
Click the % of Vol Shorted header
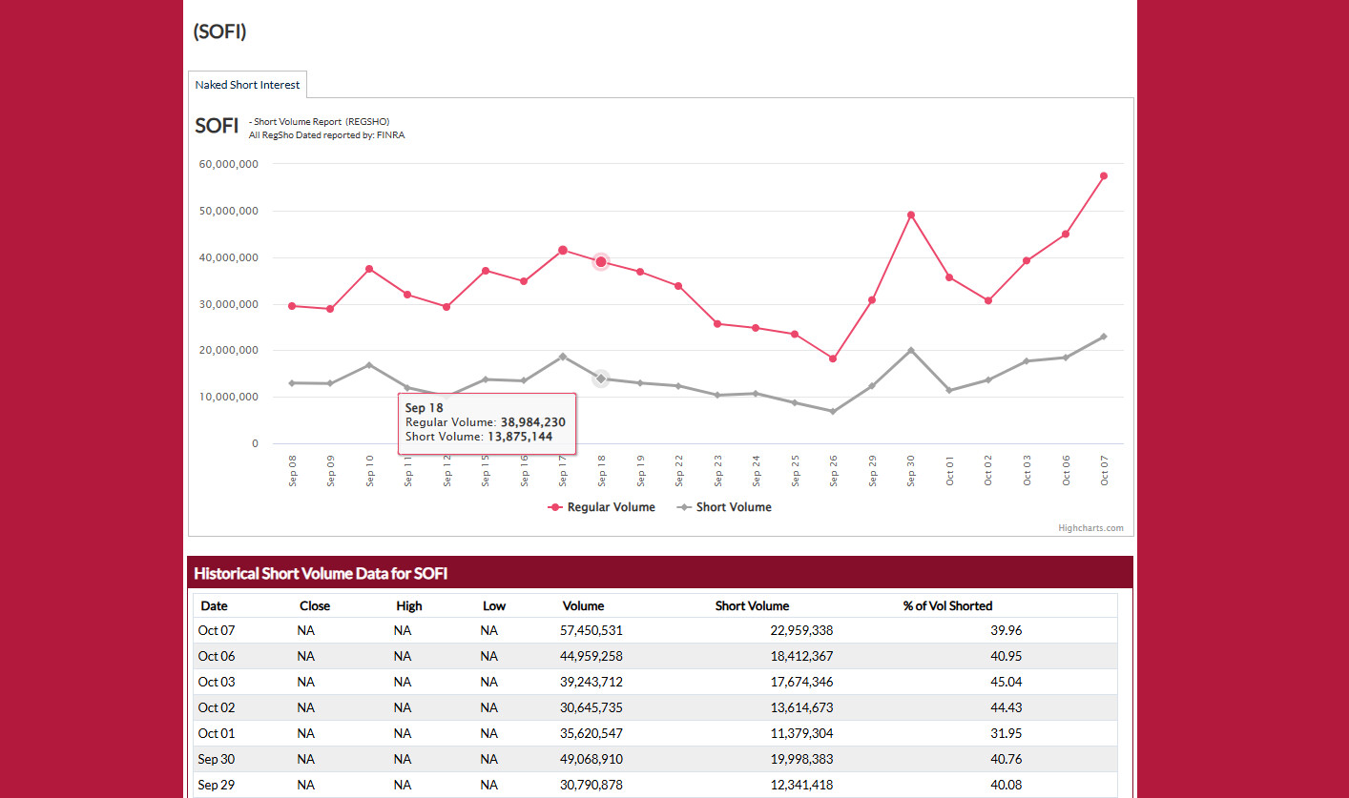[x=947, y=605]
